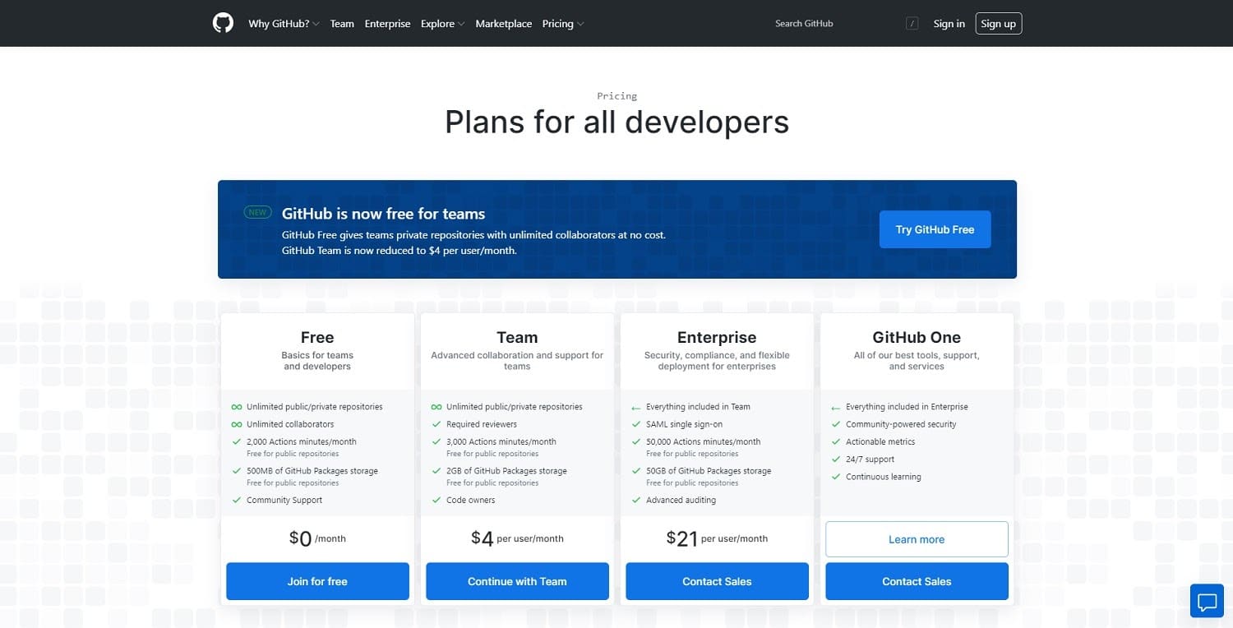1233x628 pixels.
Task: Click the NEW badge on the banner
Action: (x=257, y=211)
